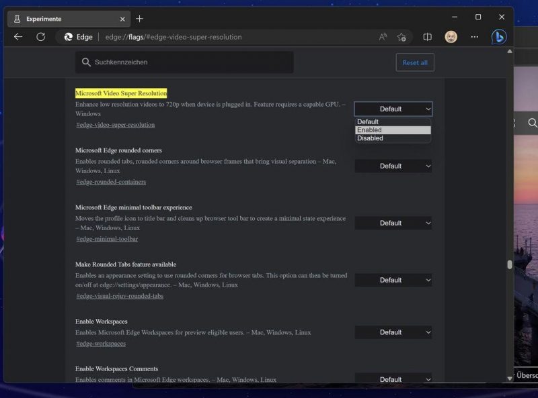Open the Bing sidebar button
Image resolution: width=538 pixels, height=398 pixels.
pyautogui.click(x=499, y=37)
